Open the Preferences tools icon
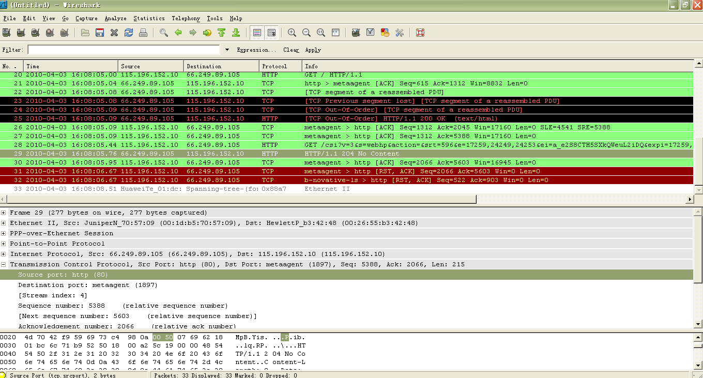 click(400, 33)
